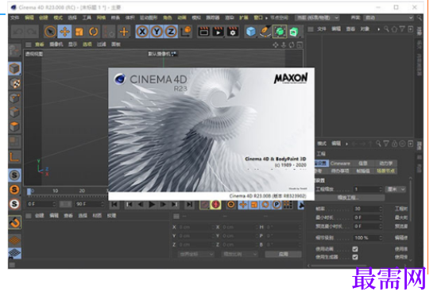
Task: Add a Cube primitive object
Action: [x=250, y=32]
